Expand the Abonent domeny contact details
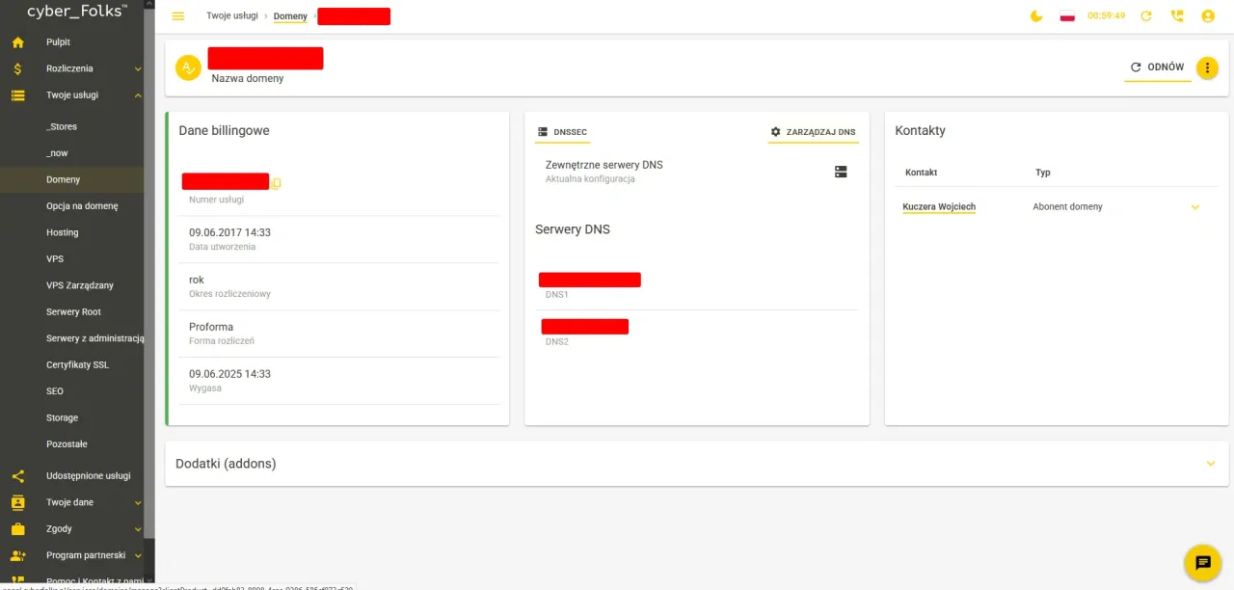Image resolution: width=1234 pixels, height=590 pixels. (x=1195, y=206)
